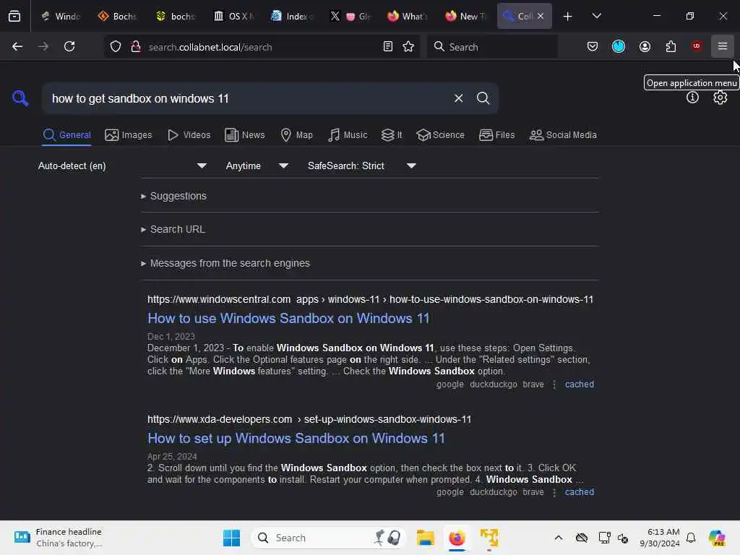Click the SearXNG logo magnifier icon

pyautogui.click(x=20, y=98)
